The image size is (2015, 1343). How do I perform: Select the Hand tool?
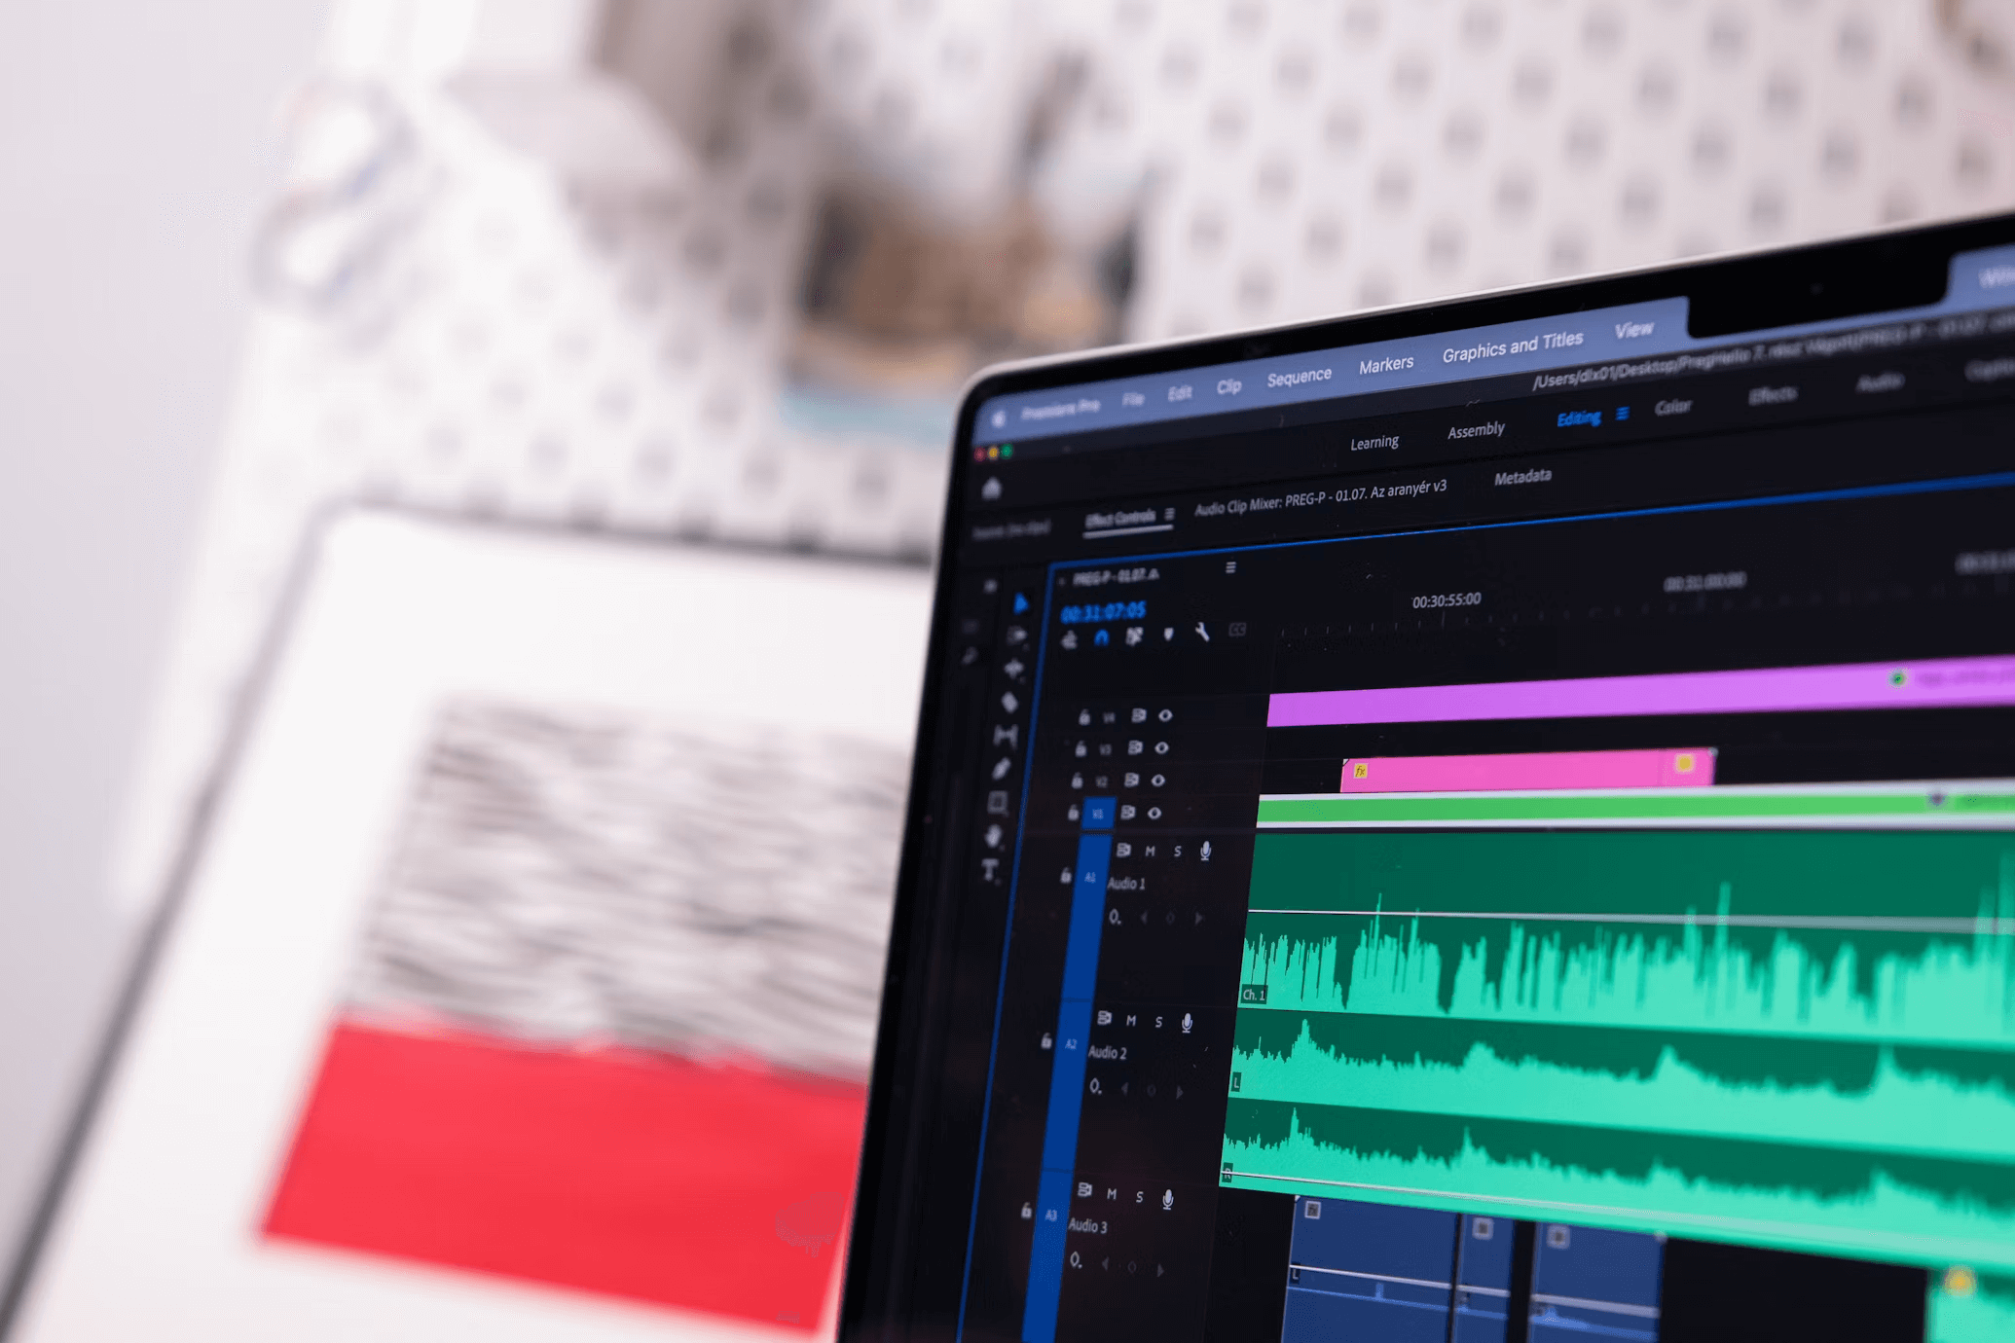pos(994,836)
